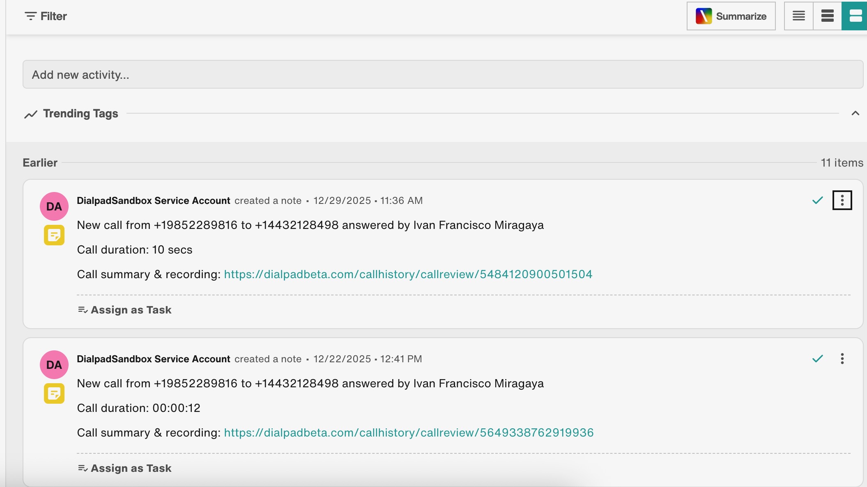Click checkmark on the 12/22/2025 note
The height and width of the screenshot is (487, 867).
[817, 359]
